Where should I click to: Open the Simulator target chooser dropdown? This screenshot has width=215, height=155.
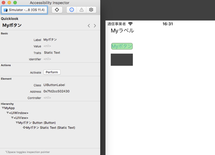click(x=24, y=10)
